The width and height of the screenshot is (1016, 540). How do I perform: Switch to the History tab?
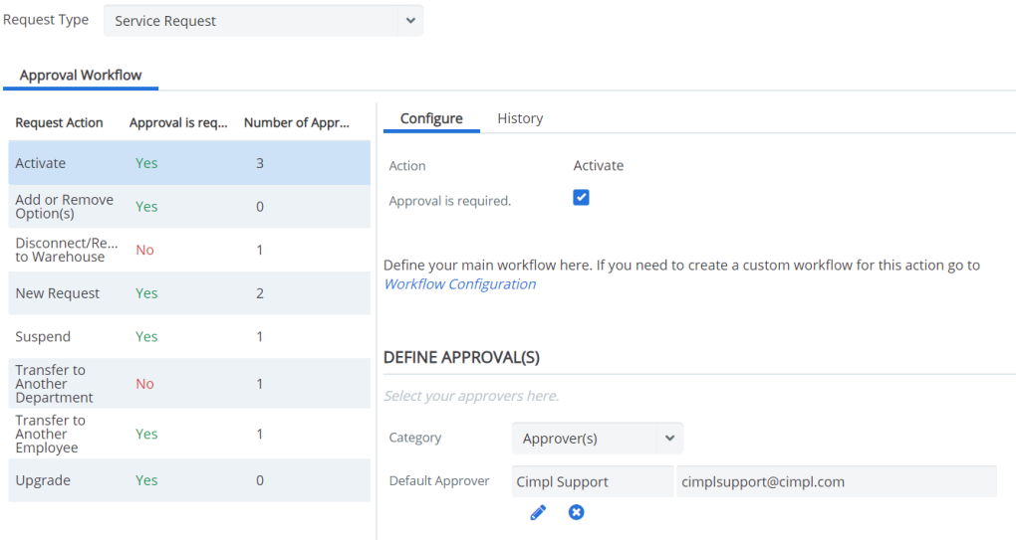click(520, 118)
